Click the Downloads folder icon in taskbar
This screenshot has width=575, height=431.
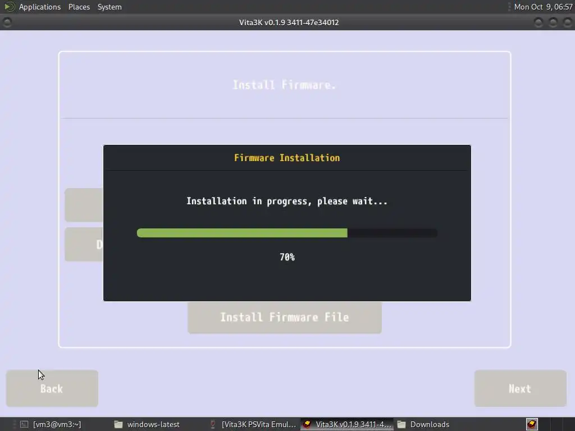point(401,424)
